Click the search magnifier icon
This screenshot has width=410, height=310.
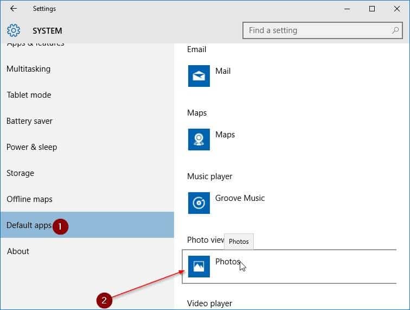click(x=395, y=30)
